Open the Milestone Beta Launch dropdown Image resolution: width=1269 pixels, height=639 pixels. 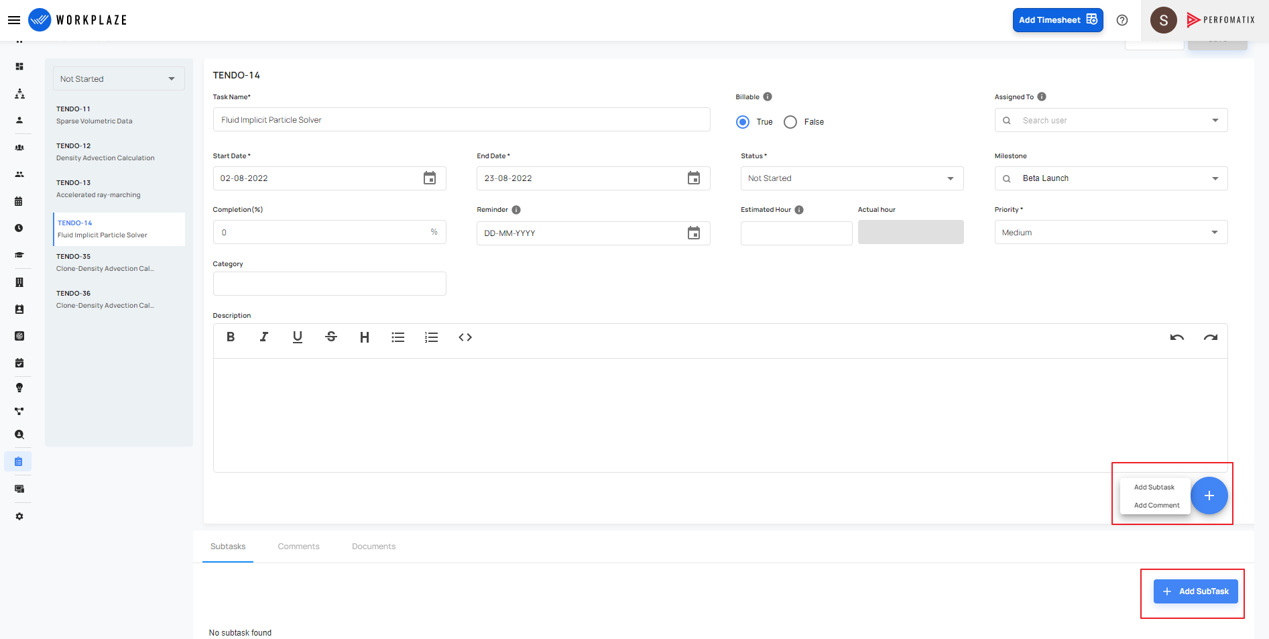pyautogui.click(x=1111, y=178)
